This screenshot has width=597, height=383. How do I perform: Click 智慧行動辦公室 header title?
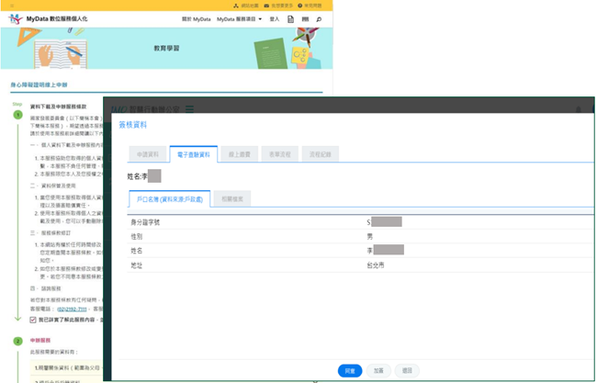(x=154, y=109)
